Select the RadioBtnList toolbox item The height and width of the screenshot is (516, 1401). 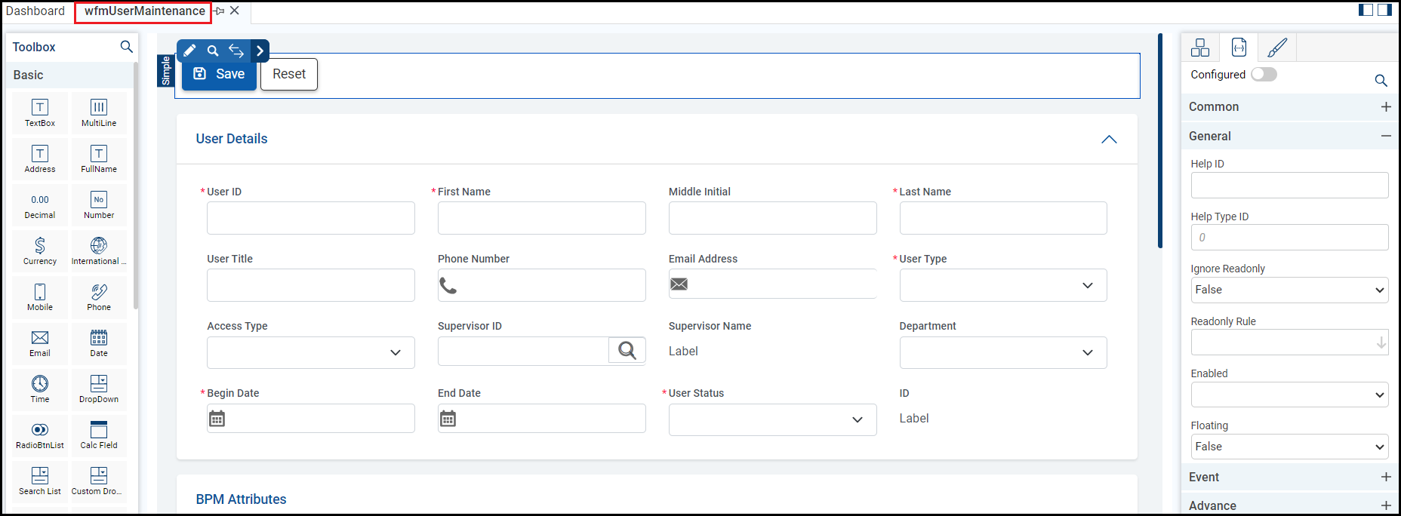[40, 435]
